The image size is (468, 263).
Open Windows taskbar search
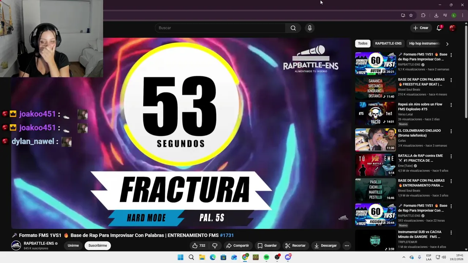pos(191,257)
